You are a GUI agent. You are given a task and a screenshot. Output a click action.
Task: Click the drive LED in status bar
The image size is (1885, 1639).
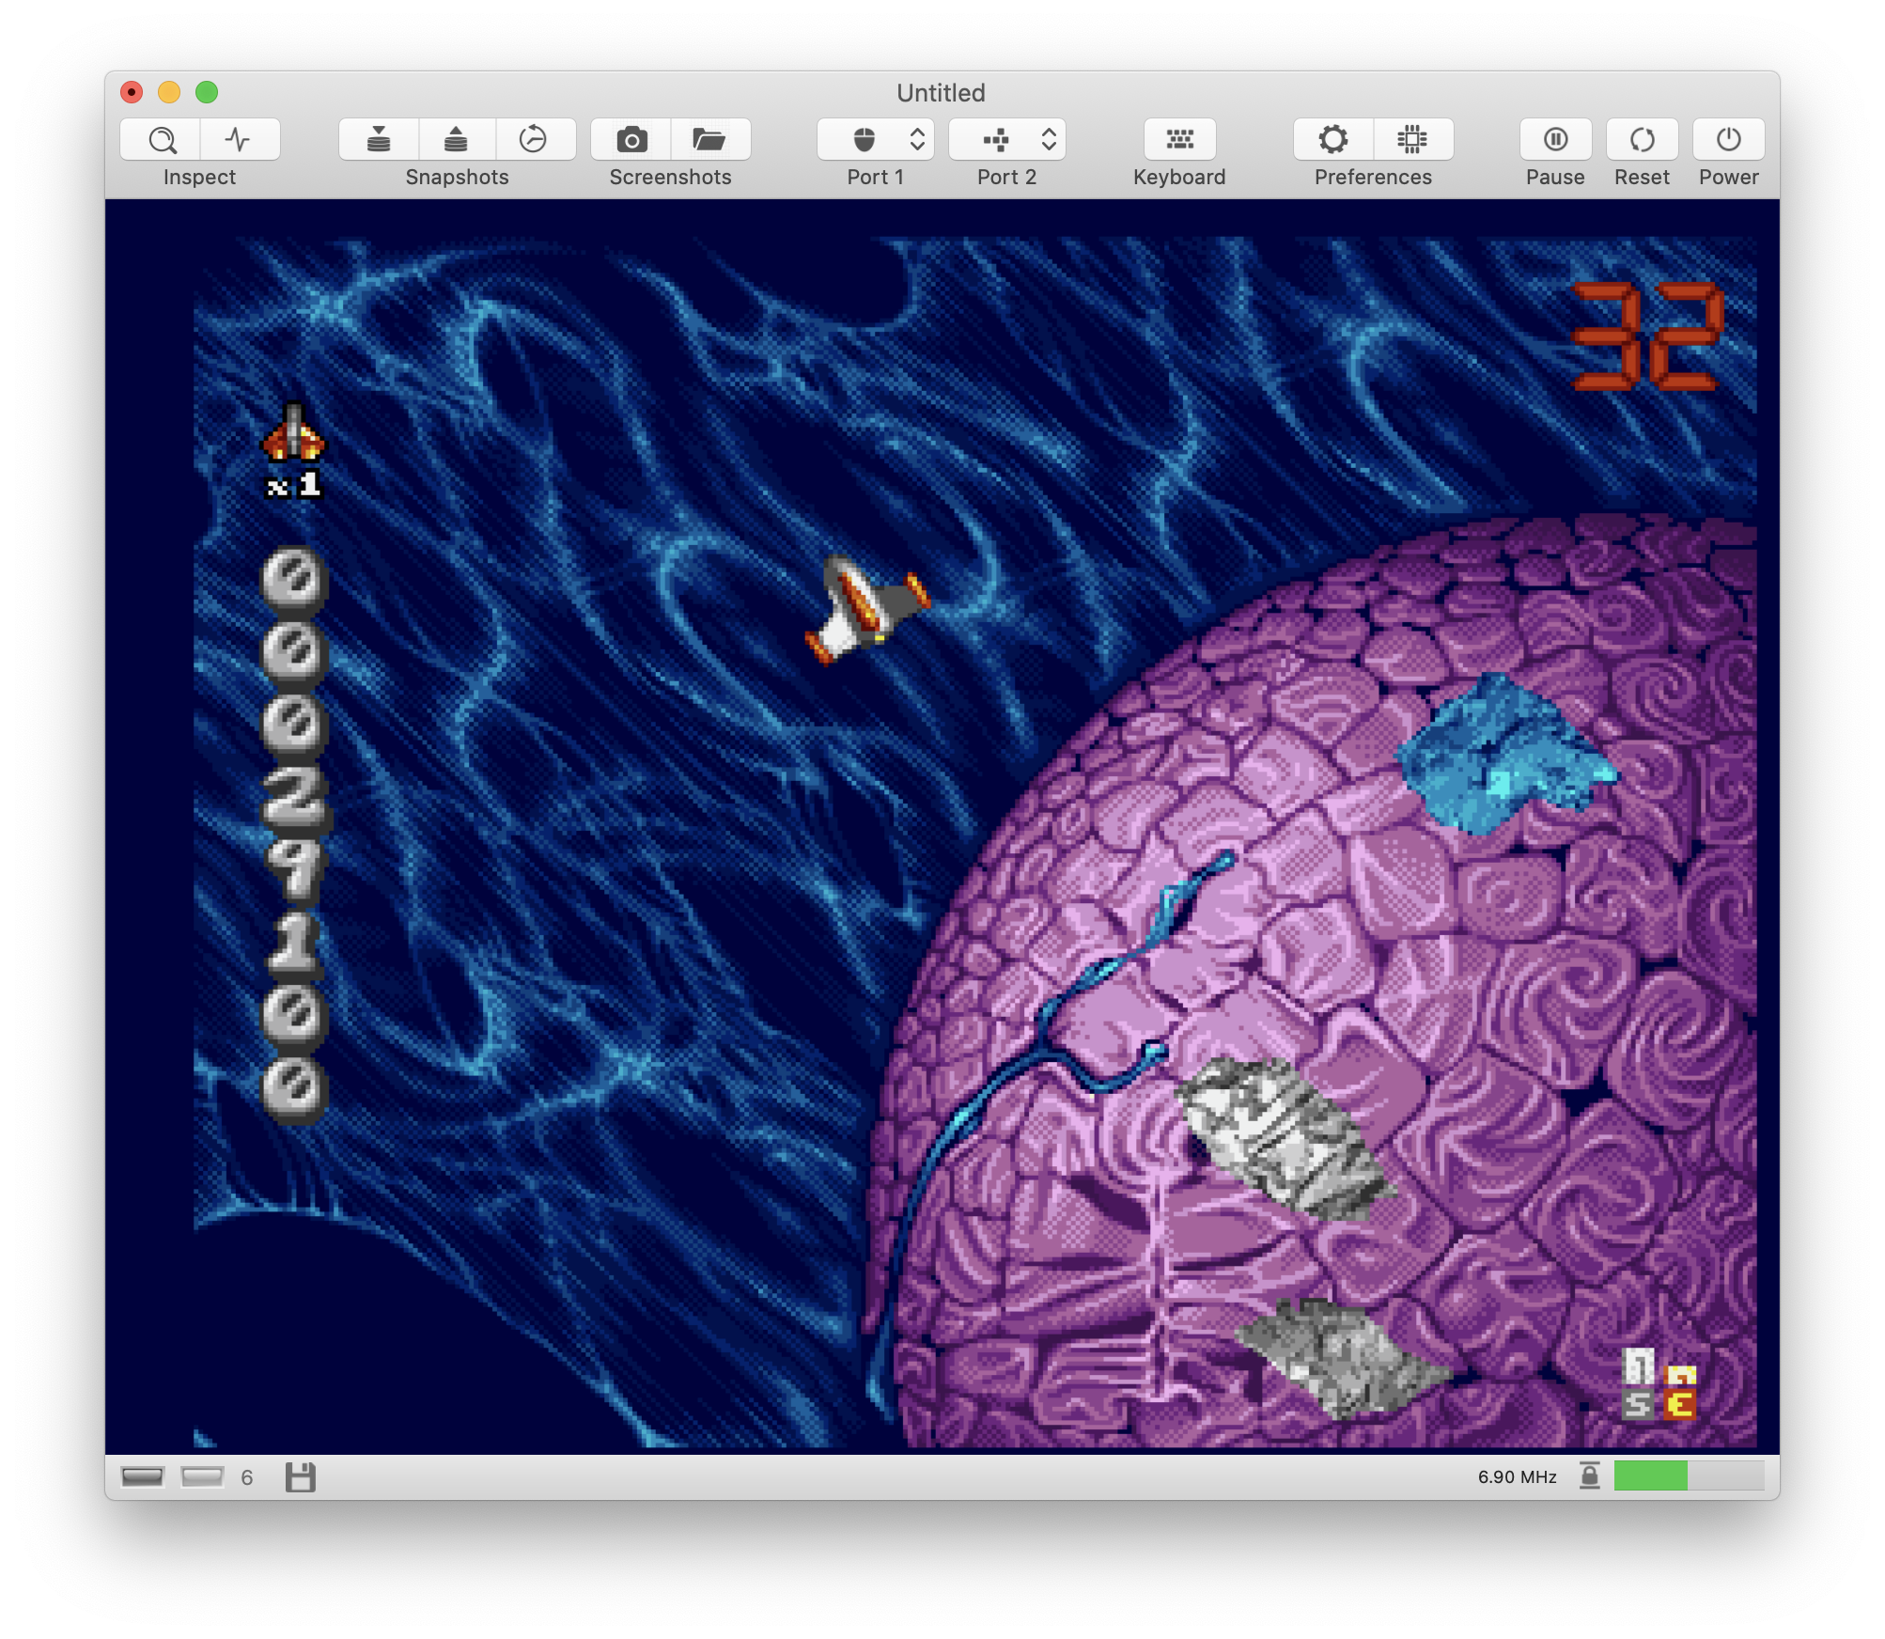(202, 1477)
